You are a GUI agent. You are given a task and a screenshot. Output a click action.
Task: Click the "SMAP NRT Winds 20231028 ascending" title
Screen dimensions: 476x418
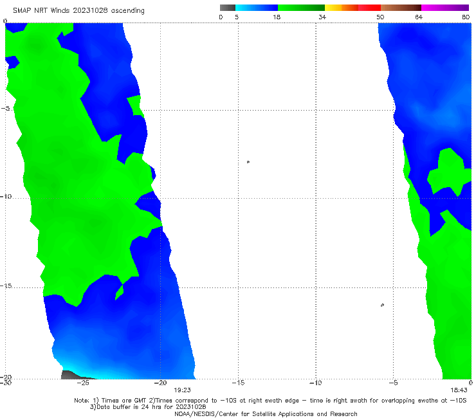point(78,11)
